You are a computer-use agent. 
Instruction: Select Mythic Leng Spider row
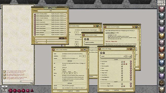[x=50, y=26]
